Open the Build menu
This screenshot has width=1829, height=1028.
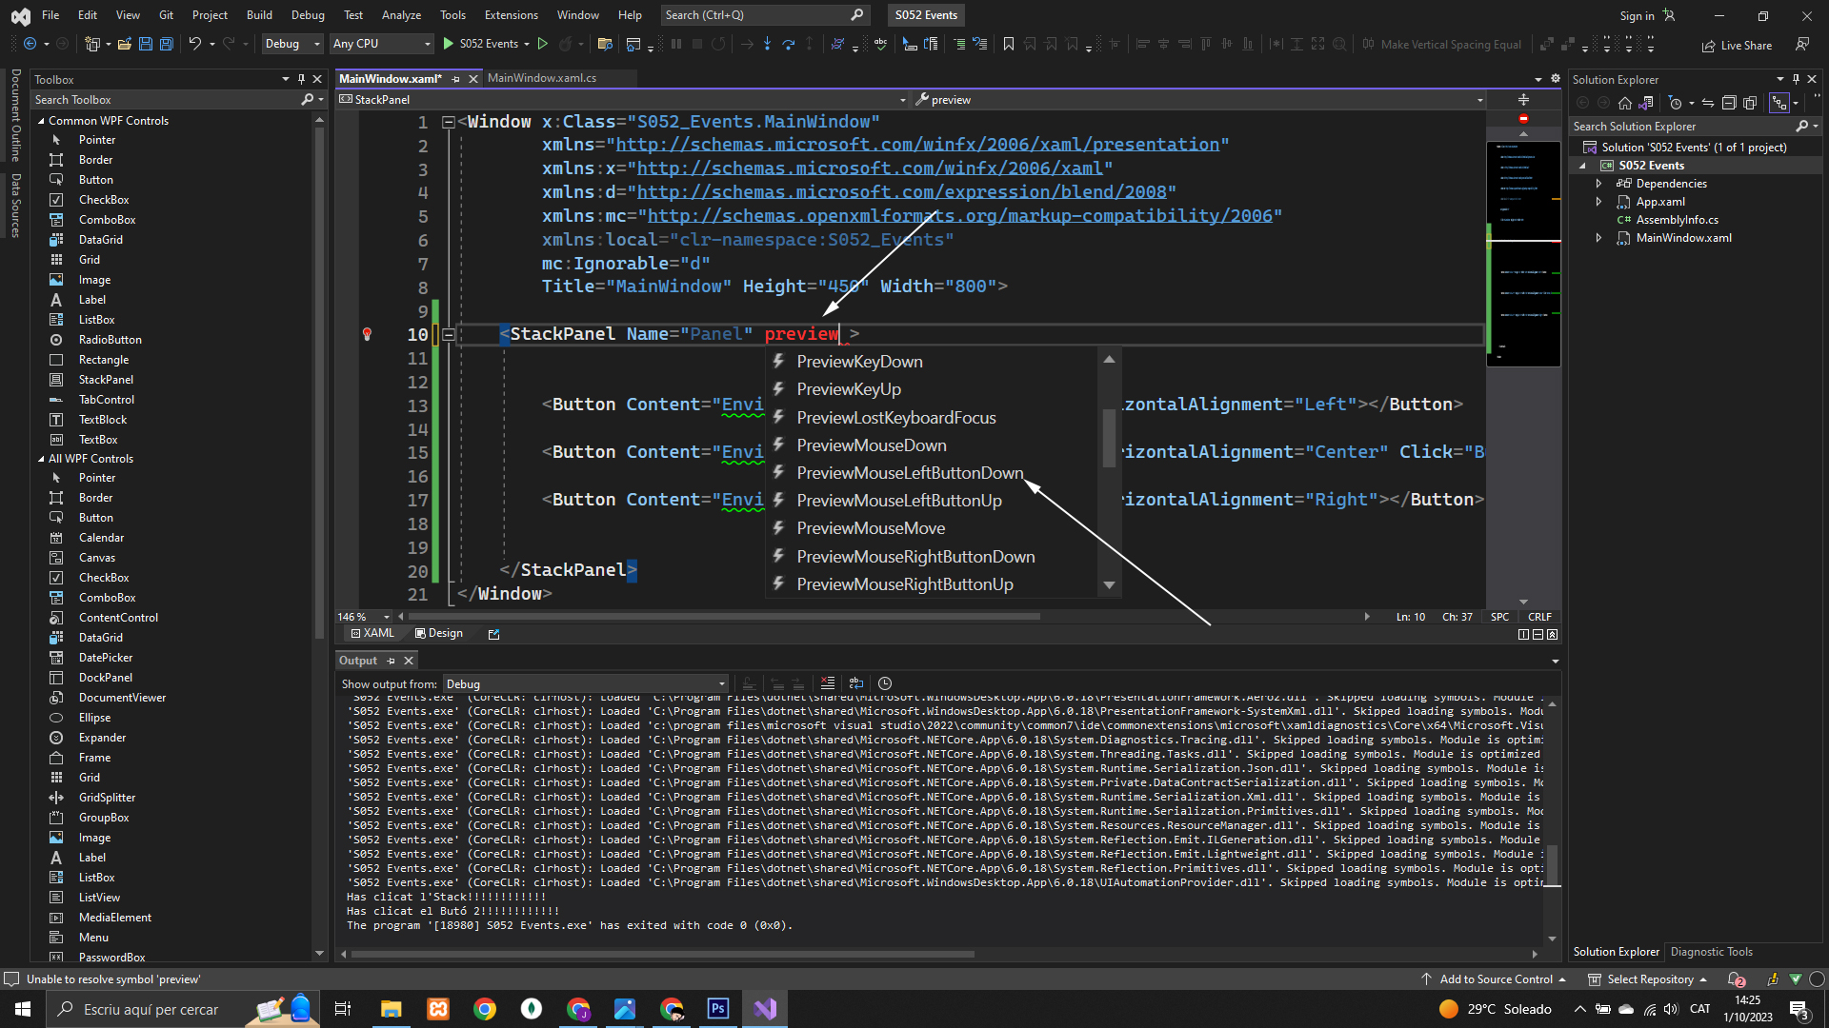(x=259, y=15)
